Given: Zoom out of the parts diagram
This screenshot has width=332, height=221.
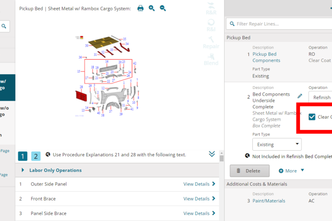Looking at the screenshot, I should pyautogui.click(x=163, y=8).
